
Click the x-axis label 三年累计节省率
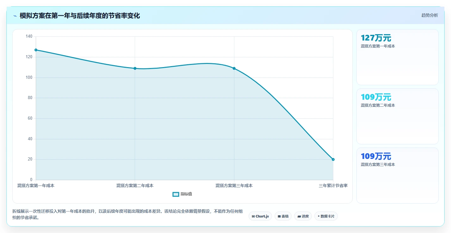point(333,186)
